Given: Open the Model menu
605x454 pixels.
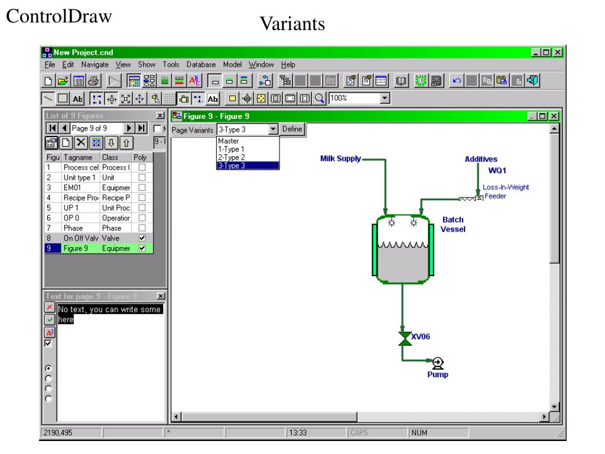Looking at the screenshot, I should click(232, 64).
